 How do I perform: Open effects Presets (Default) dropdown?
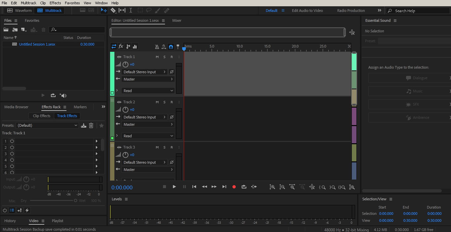(x=47, y=125)
